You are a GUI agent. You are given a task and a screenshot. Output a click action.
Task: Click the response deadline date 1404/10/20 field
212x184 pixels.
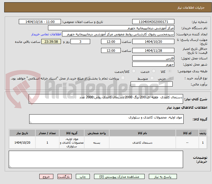point(153,41)
